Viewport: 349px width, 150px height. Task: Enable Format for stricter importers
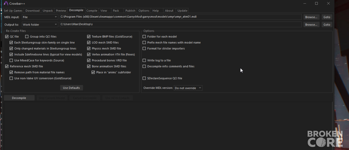tap(144, 48)
